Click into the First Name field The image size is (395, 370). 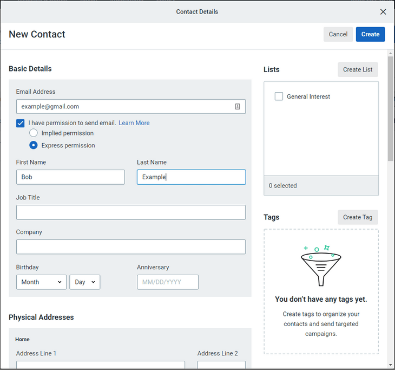70,177
